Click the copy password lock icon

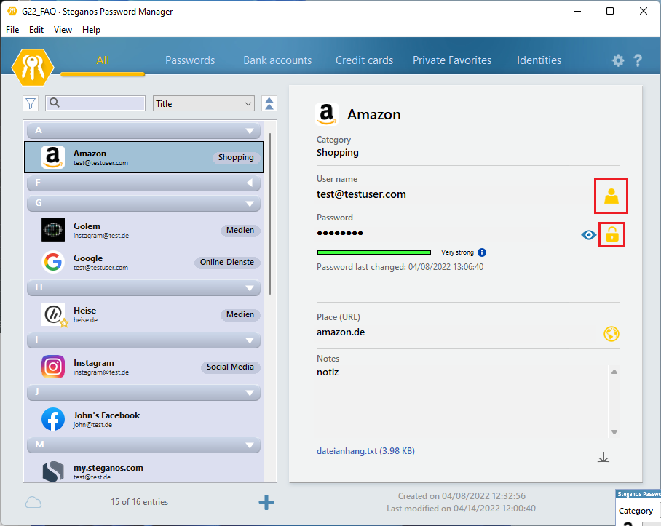pos(611,235)
